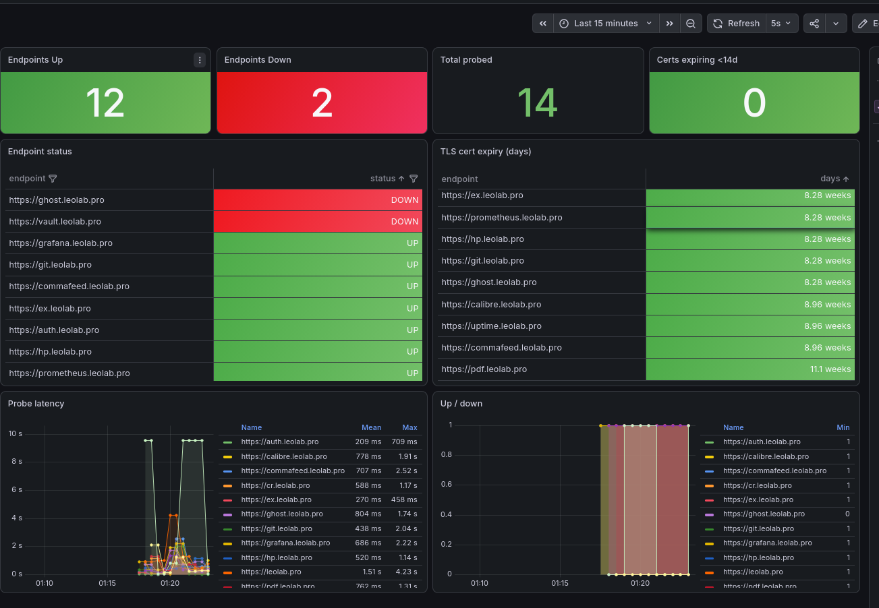Toggle calibre.leolab.pro series in Probe latency legend
This screenshot has height=608, width=879.
click(283, 456)
